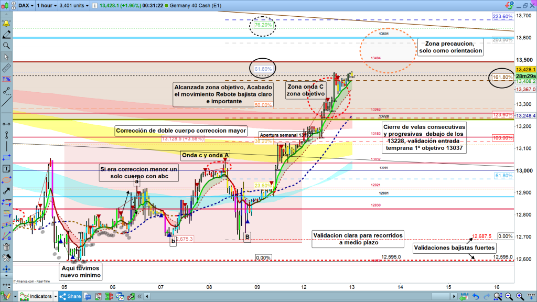Pick the ruler measurement tool
Image resolution: width=537 pixels, height=302 pixels.
tap(6, 68)
